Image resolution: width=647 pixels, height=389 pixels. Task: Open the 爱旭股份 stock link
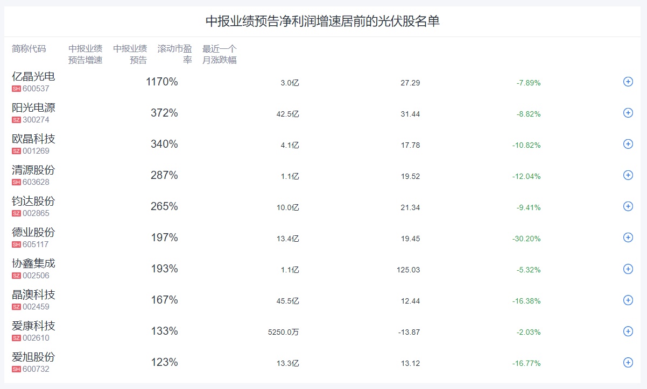pyautogui.click(x=33, y=357)
